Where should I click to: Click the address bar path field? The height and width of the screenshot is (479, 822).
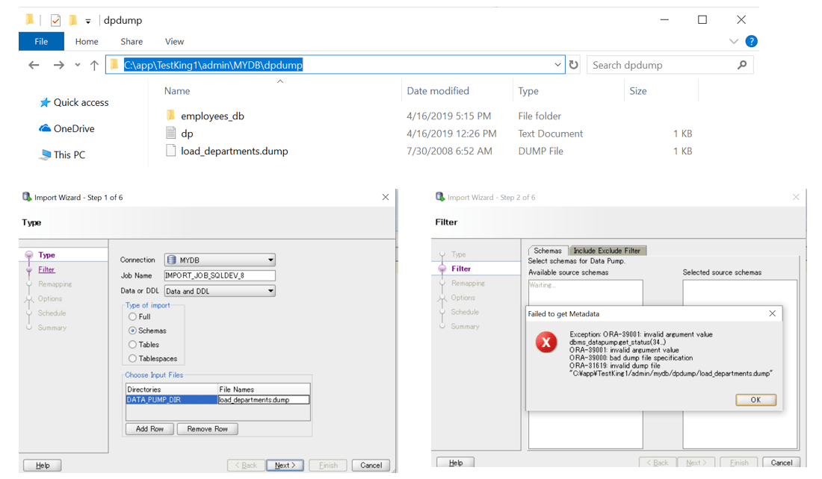[x=336, y=65]
